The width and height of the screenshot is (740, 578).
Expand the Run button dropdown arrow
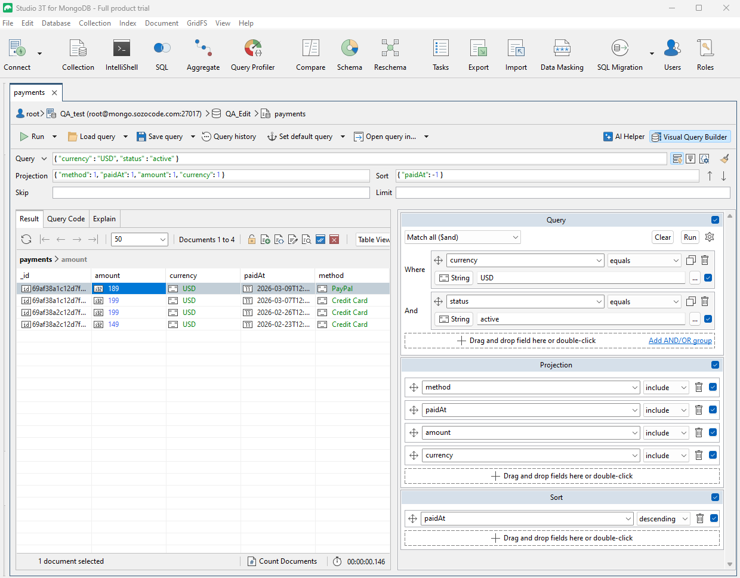(x=54, y=137)
